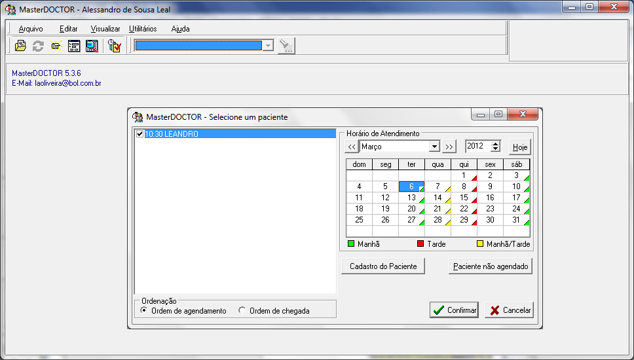This screenshot has width=634, height=360.
Task: Click the sáb column header
Action: (x=516, y=164)
